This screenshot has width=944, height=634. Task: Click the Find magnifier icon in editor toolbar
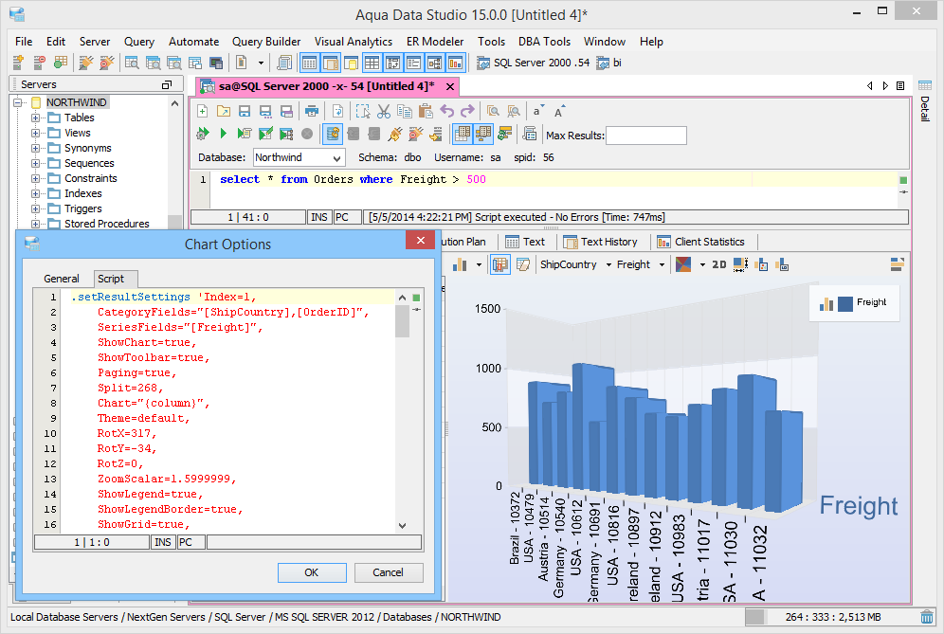(x=493, y=112)
